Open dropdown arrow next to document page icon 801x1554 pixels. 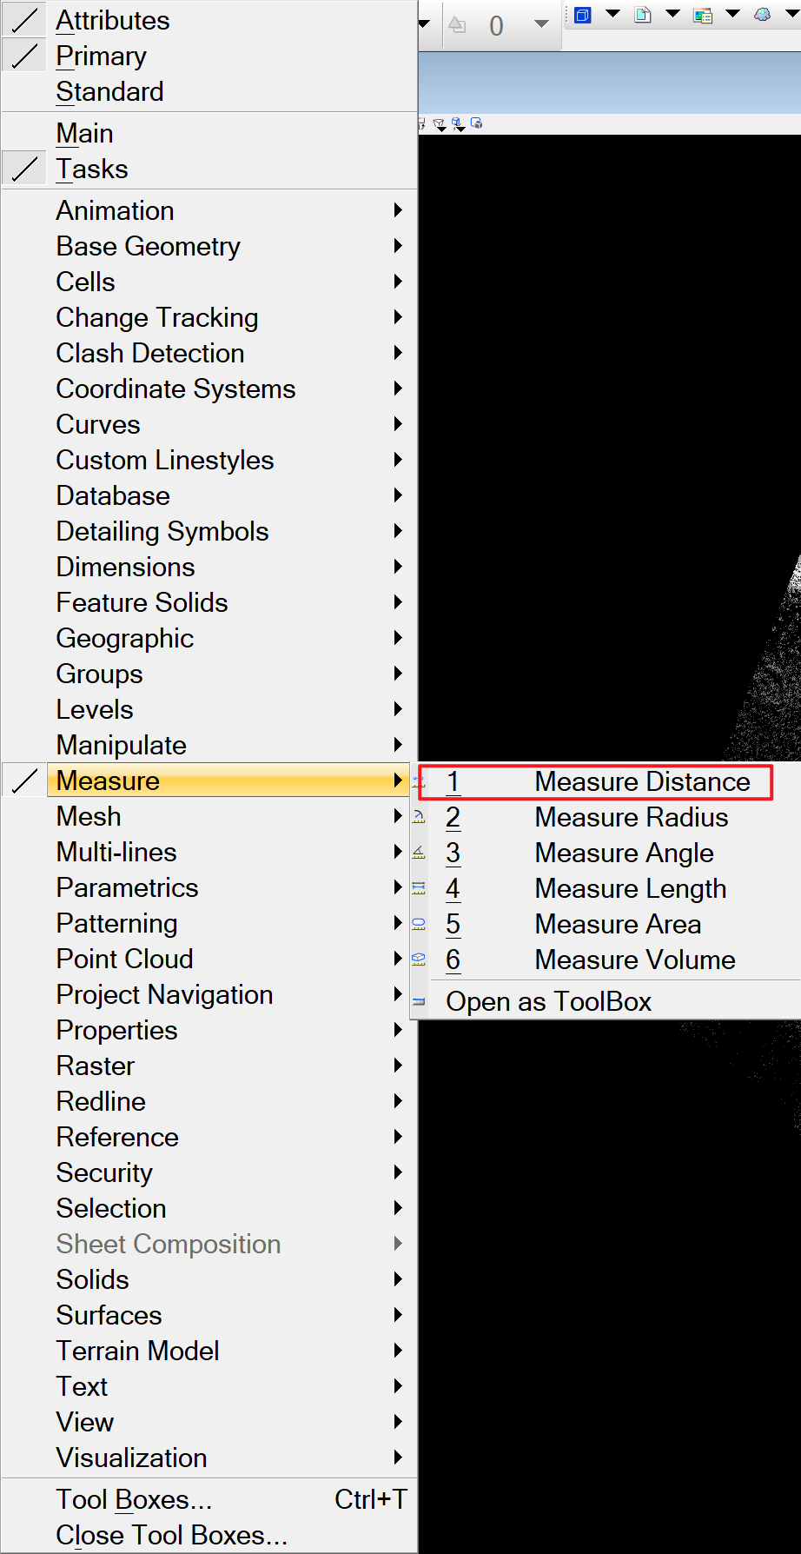tap(672, 14)
